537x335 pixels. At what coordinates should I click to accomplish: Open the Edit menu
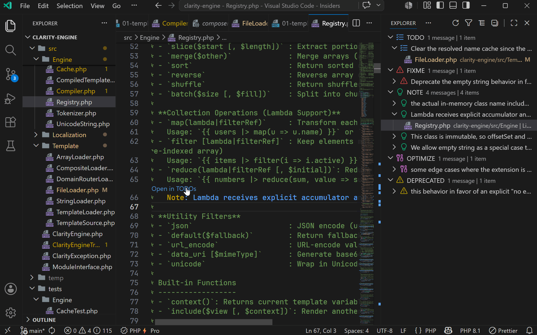[x=43, y=6]
